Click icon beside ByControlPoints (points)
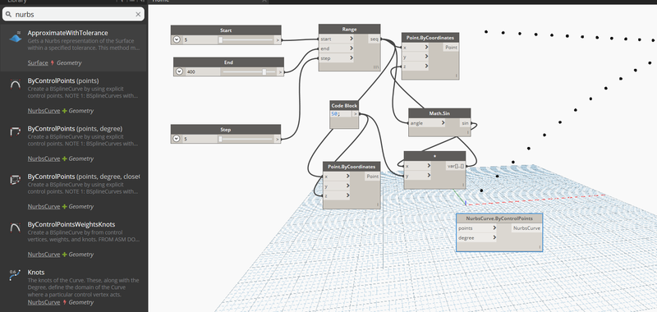657x312 pixels. click(15, 85)
